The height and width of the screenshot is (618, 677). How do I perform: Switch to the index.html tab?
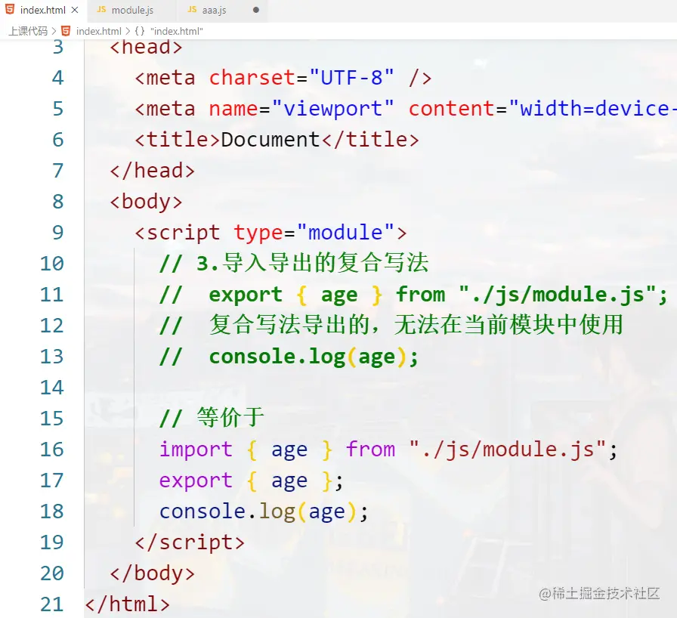[43, 10]
